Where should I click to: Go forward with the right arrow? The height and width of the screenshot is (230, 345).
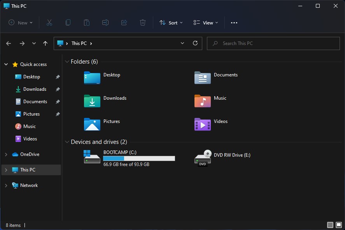pyautogui.click(x=22, y=43)
